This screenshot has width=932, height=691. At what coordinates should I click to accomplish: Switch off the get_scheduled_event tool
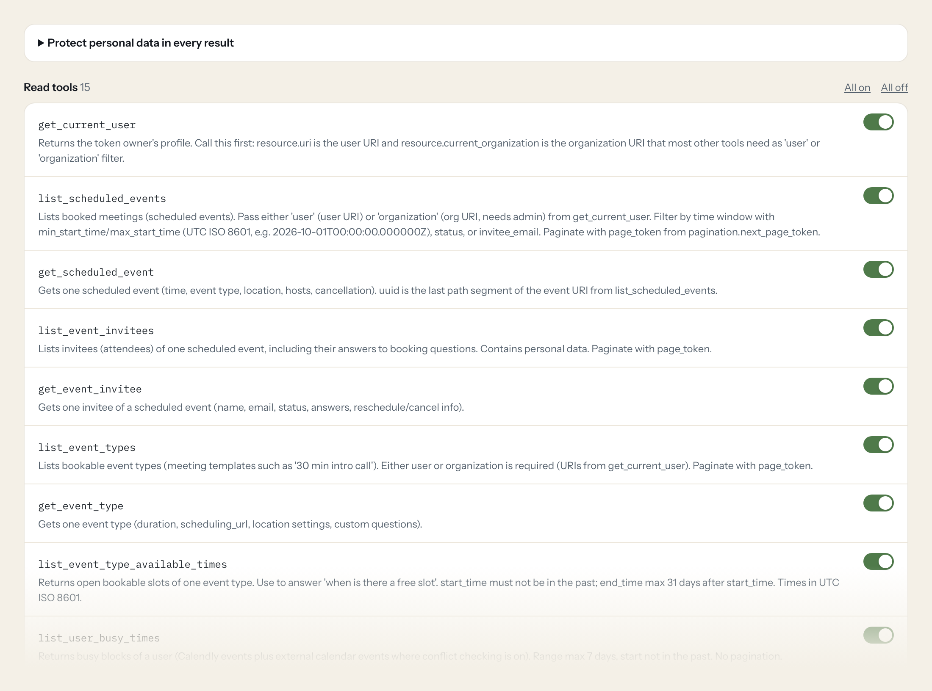tap(878, 269)
